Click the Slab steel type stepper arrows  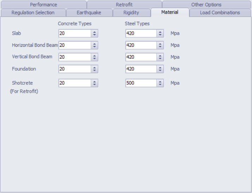tap(160, 33)
